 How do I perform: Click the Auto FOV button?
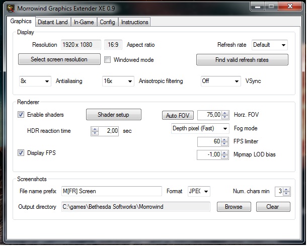(x=178, y=115)
